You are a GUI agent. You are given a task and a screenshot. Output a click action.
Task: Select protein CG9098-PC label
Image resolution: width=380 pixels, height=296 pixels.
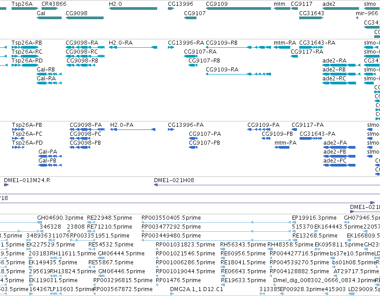pyautogui.click(x=86, y=133)
